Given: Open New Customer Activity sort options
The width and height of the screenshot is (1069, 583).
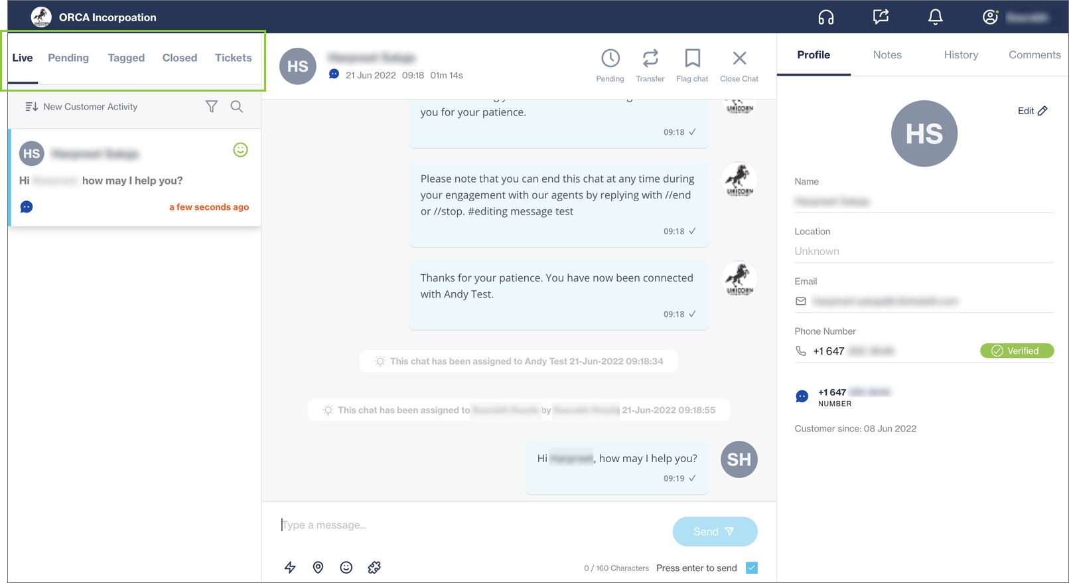Looking at the screenshot, I should [x=81, y=106].
